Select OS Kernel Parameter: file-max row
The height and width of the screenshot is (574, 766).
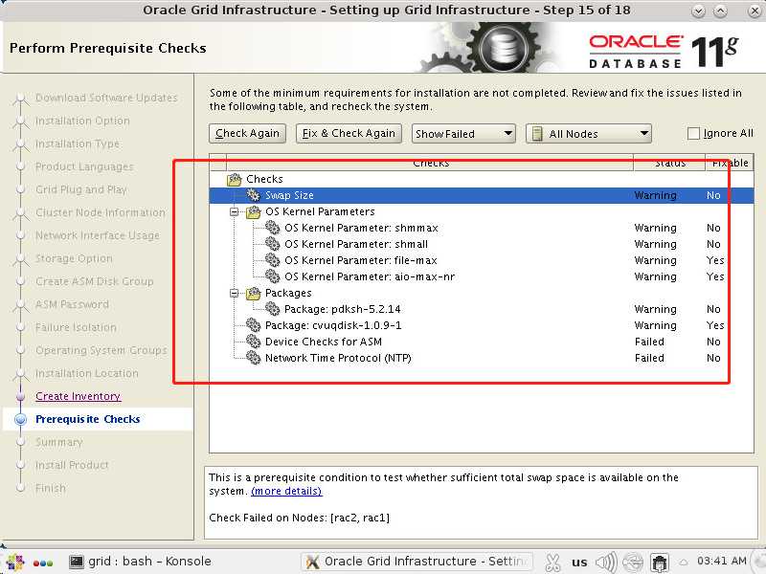click(482, 260)
